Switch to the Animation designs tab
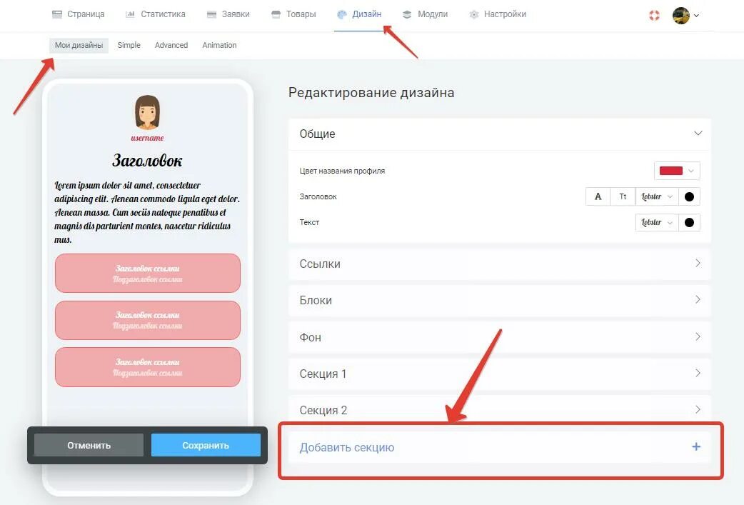Image resolution: width=744 pixels, height=505 pixels. tap(219, 45)
